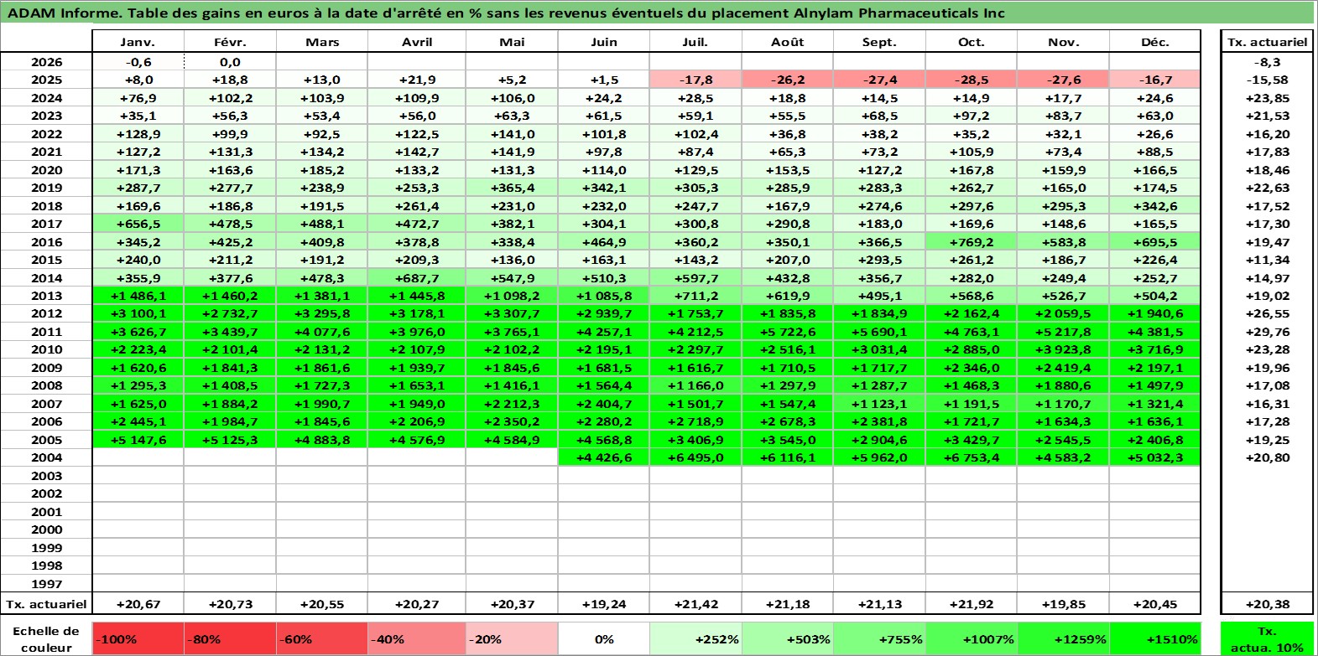The width and height of the screenshot is (1318, 656).
Task: Click the 2026 year row label
Action: 46,62
